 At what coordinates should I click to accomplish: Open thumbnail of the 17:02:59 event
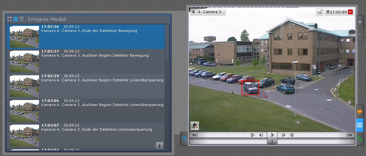tap(24, 86)
